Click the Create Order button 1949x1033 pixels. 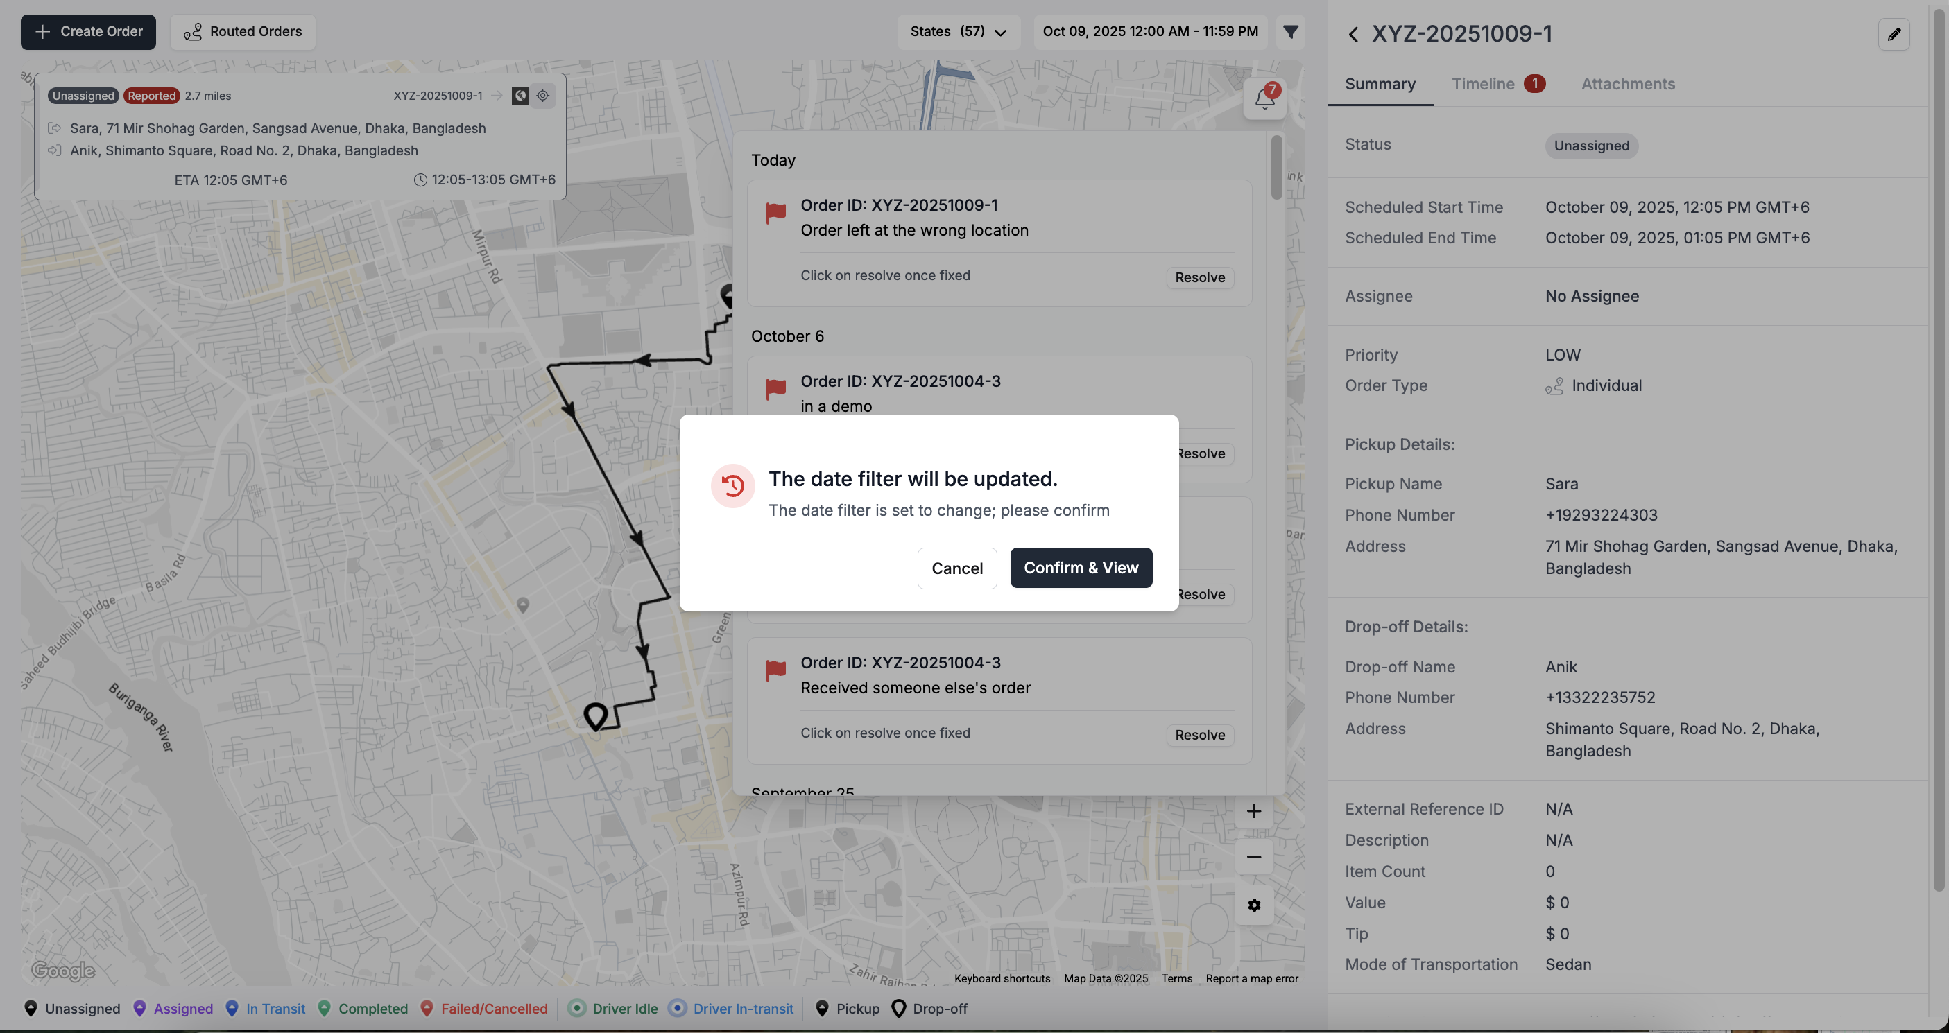pos(88,32)
